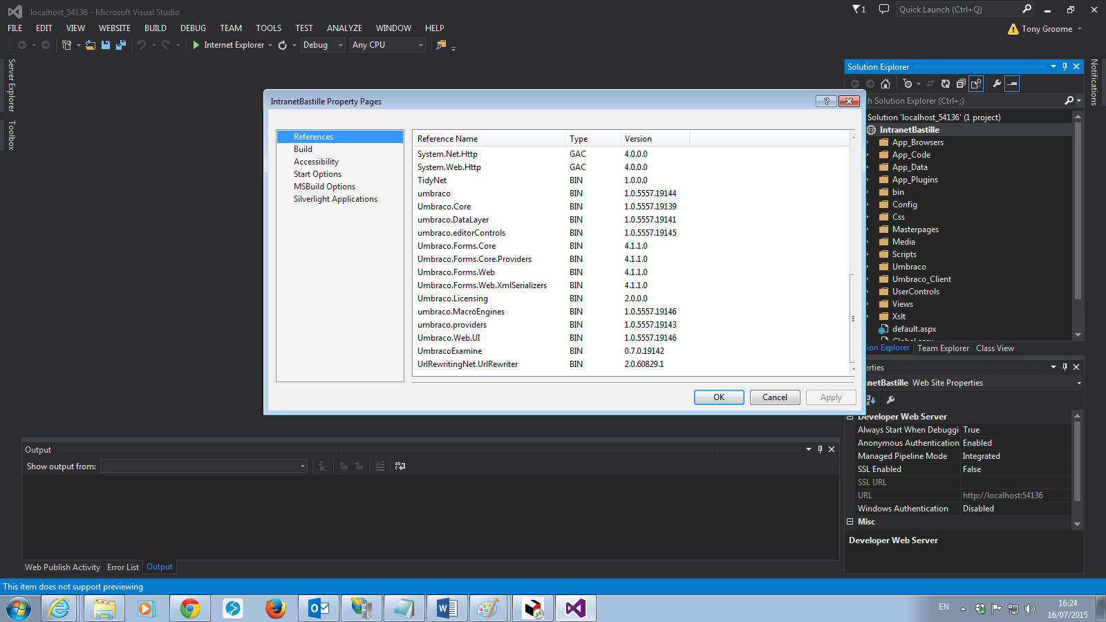
Task: Click the Collapse All icon in Solution Explorer
Action: pyautogui.click(x=961, y=84)
